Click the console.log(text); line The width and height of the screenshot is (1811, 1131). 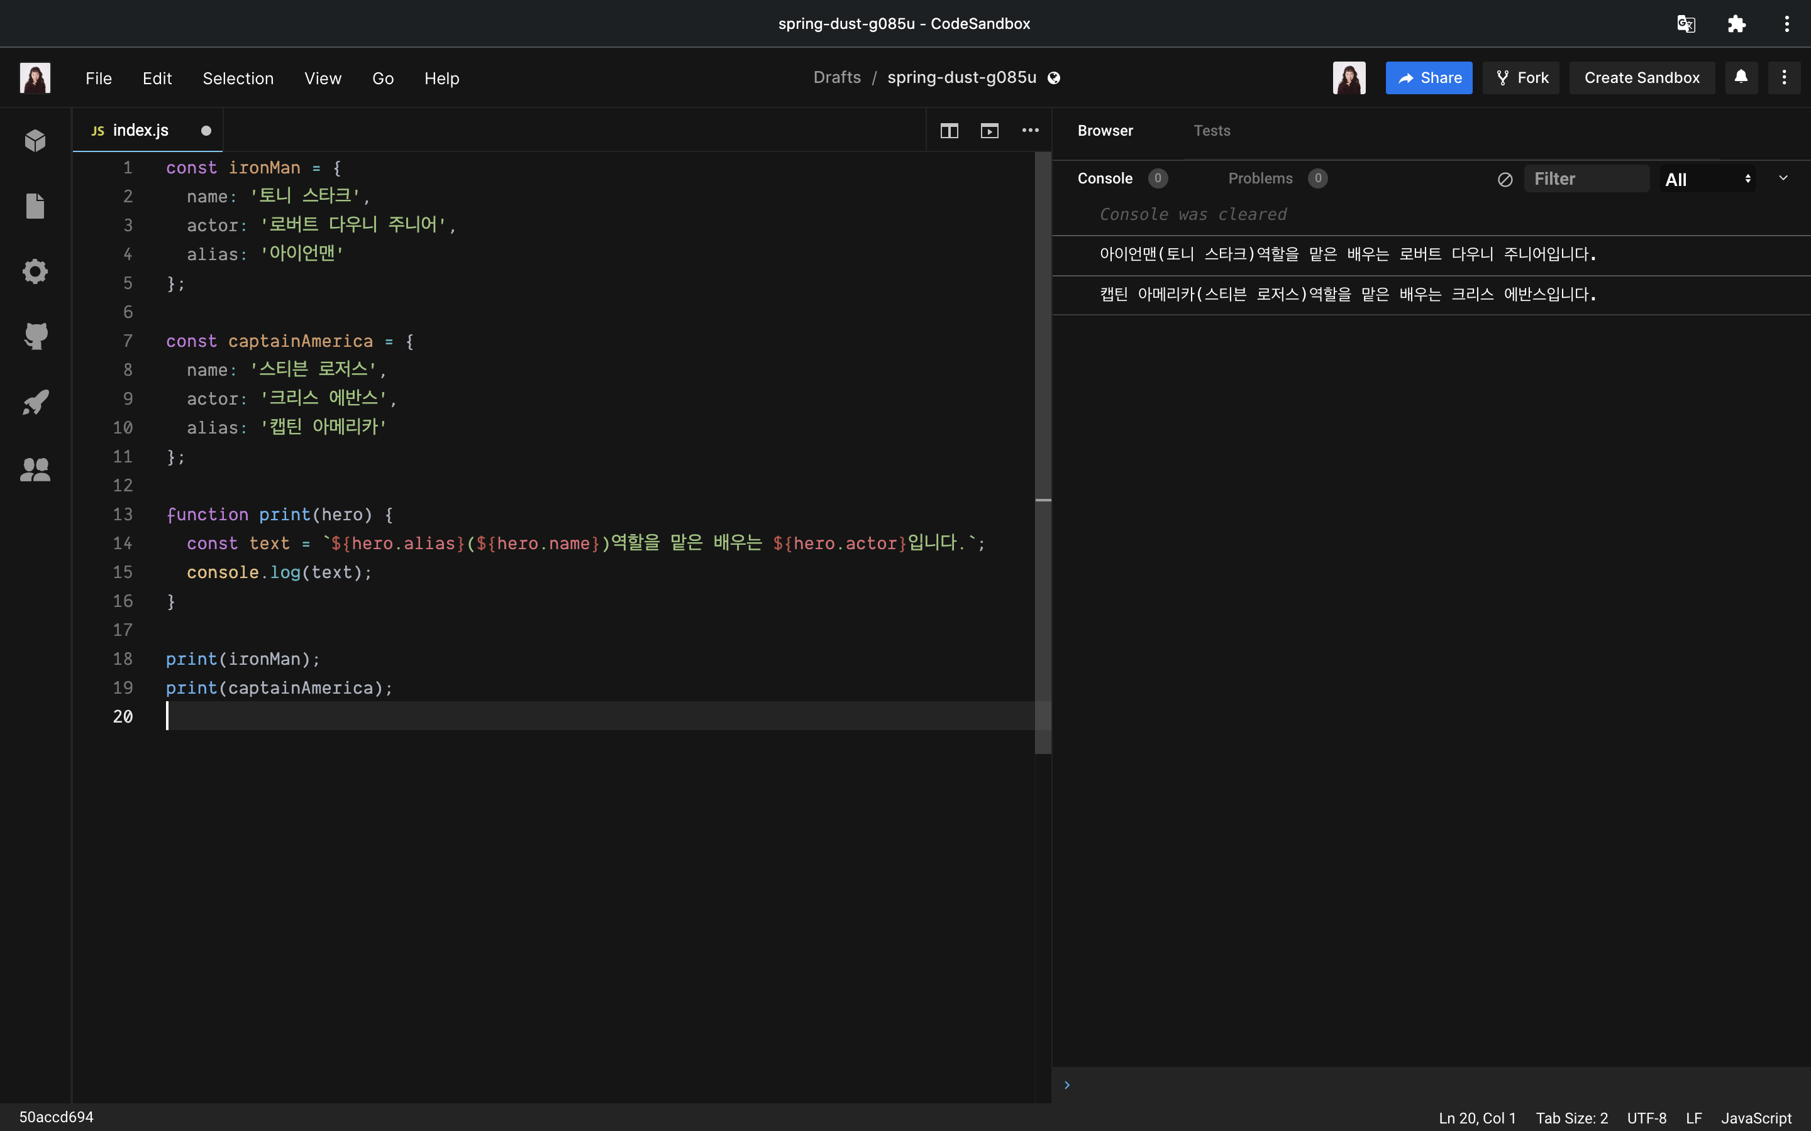pos(279,573)
